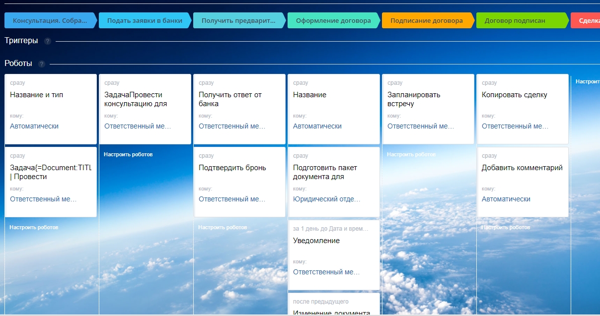The image size is (600, 316).
Task: Open the 'Получить ответ от банка' robot
Action: coord(230,99)
